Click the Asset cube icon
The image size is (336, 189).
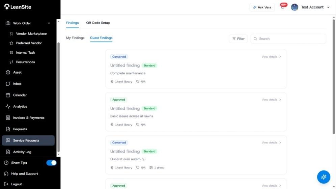click(x=8, y=73)
